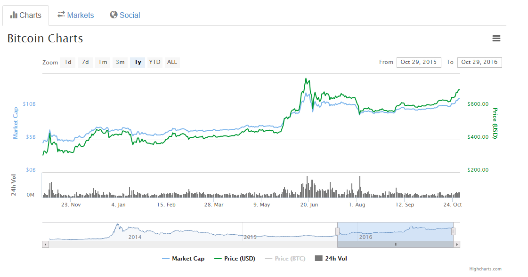Toggle Price (USD) series visibility
The height and width of the screenshot is (277, 528).
[x=235, y=259]
